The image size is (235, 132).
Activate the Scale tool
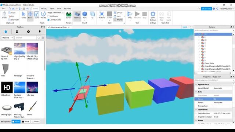(37, 15)
